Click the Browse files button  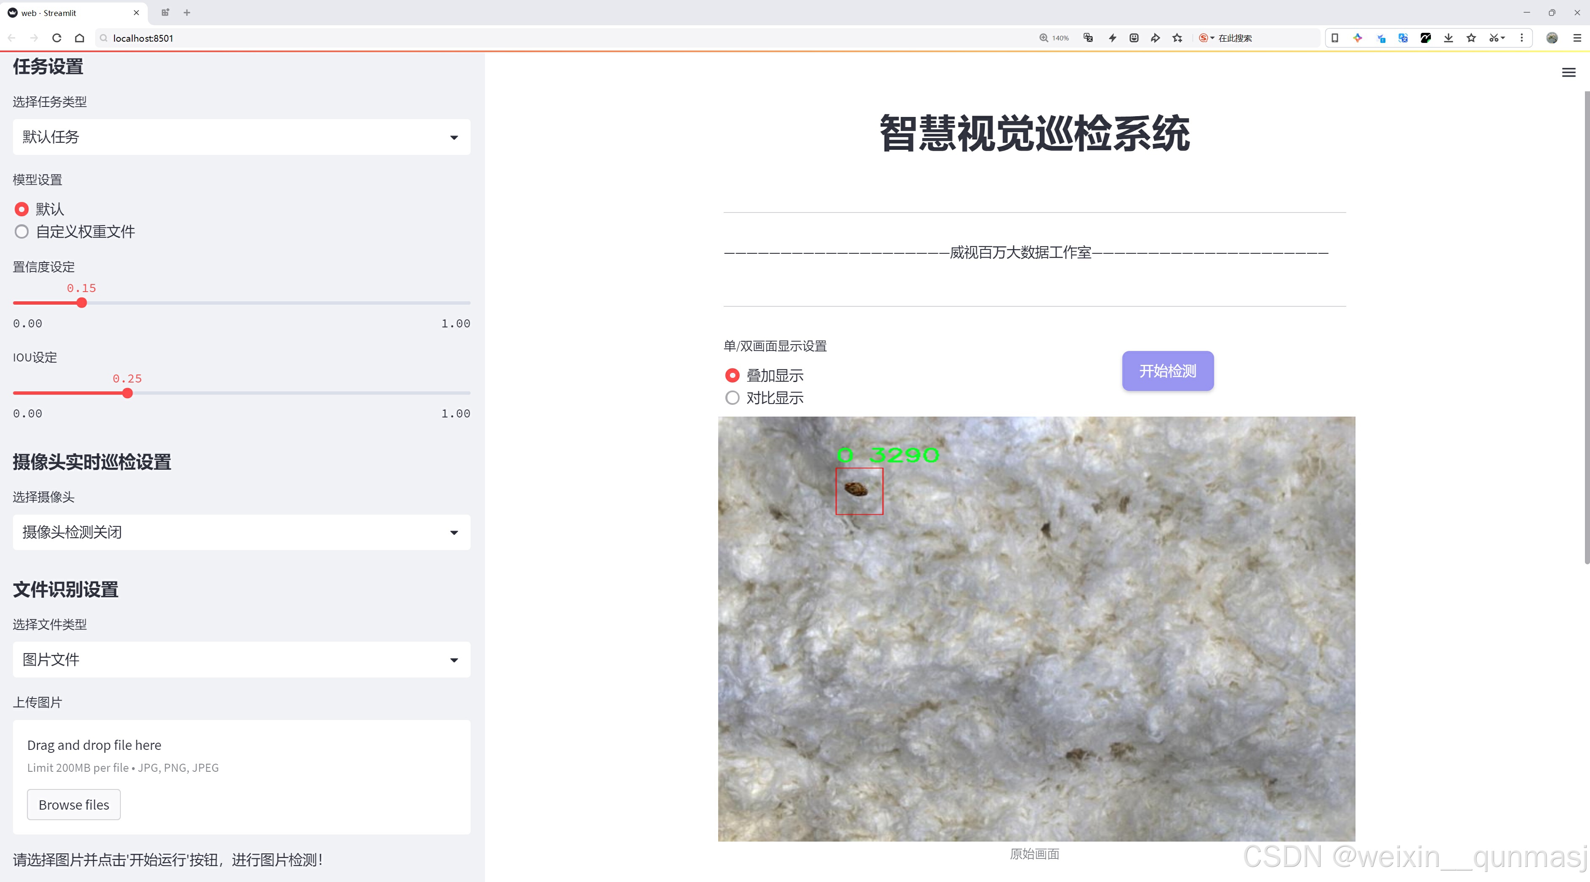pos(73,805)
